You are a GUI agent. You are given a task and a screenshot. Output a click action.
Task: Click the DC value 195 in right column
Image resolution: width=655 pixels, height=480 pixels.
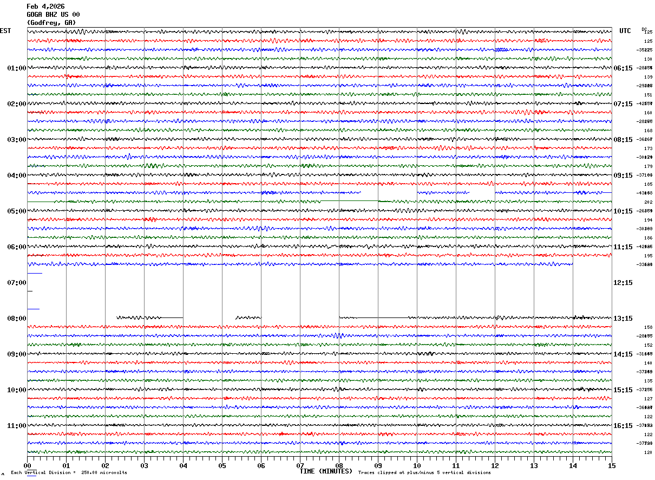648,256
